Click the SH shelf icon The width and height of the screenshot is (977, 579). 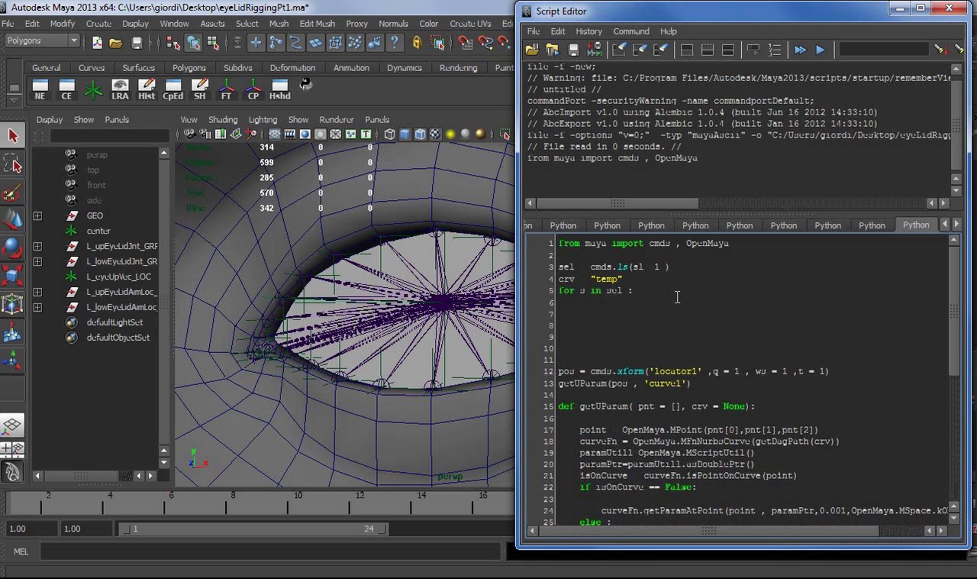click(200, 90)
